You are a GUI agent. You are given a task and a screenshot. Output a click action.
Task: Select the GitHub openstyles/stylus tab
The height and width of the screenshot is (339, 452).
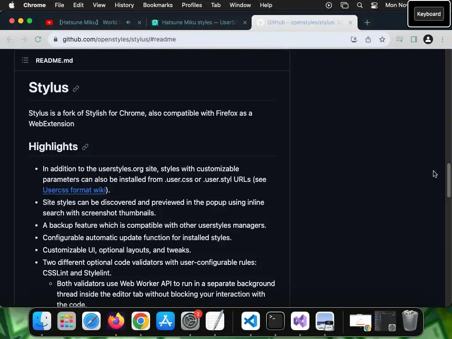[304, 22]
